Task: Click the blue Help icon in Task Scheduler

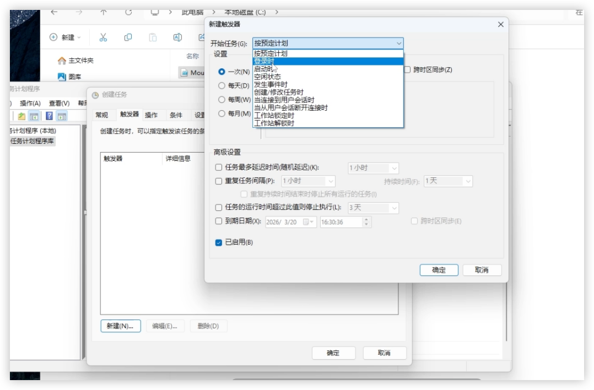Action: [49, 116]
